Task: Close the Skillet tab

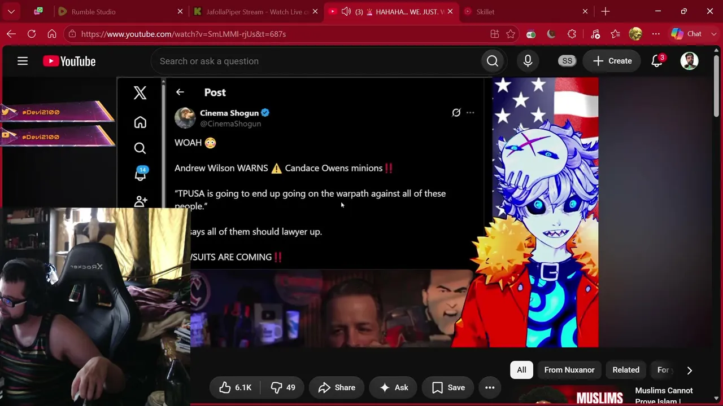Action: pos(585,11)
